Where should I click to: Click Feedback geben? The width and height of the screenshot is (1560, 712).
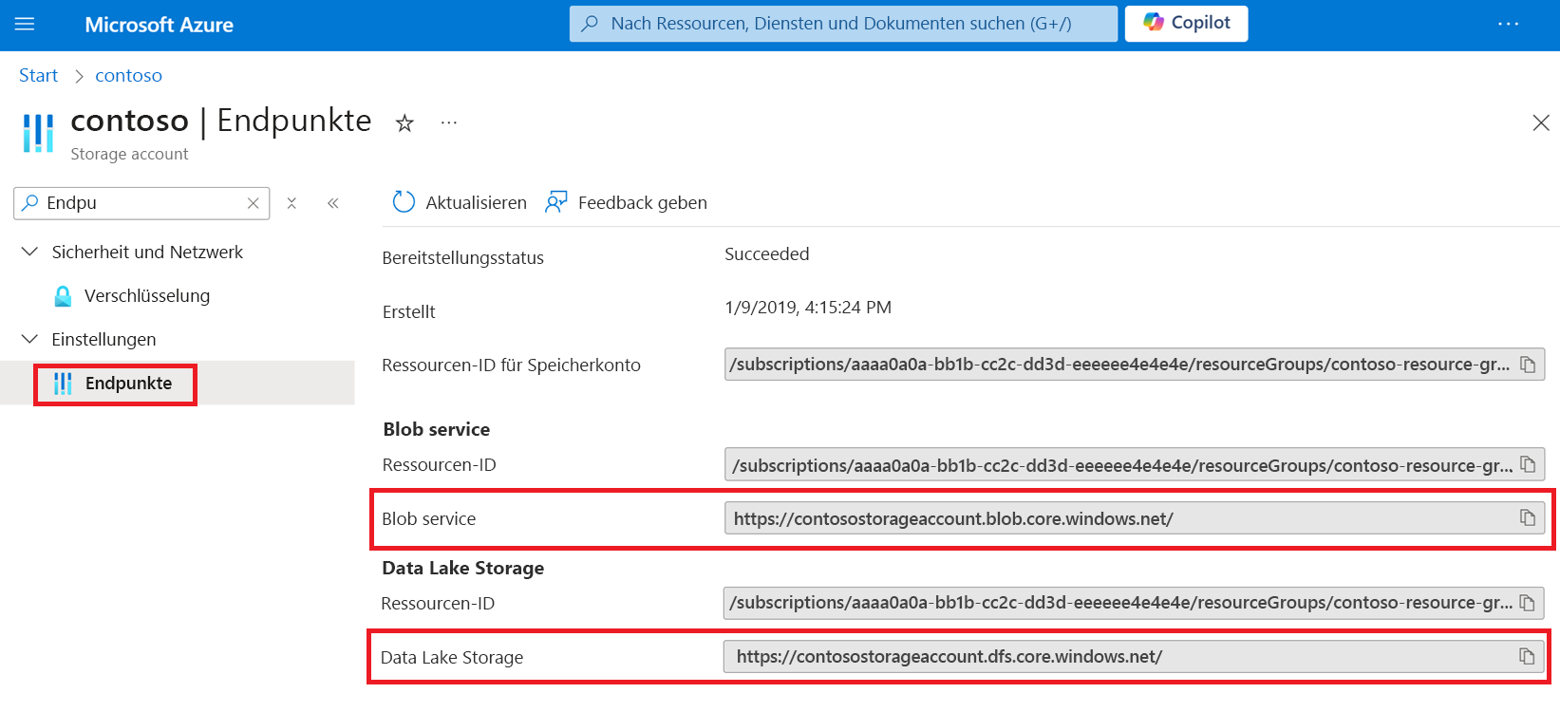click(627, 202)
